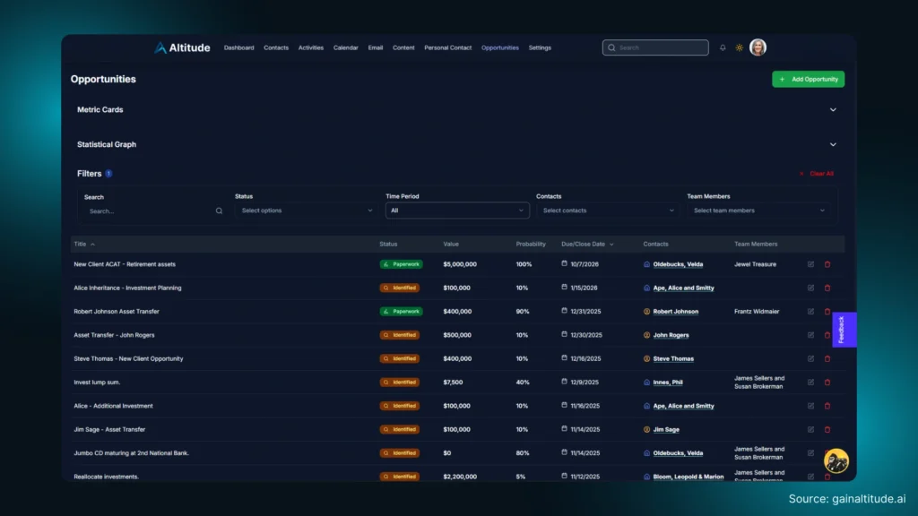Open the Status filter Select options dropdown

point(305,211)
